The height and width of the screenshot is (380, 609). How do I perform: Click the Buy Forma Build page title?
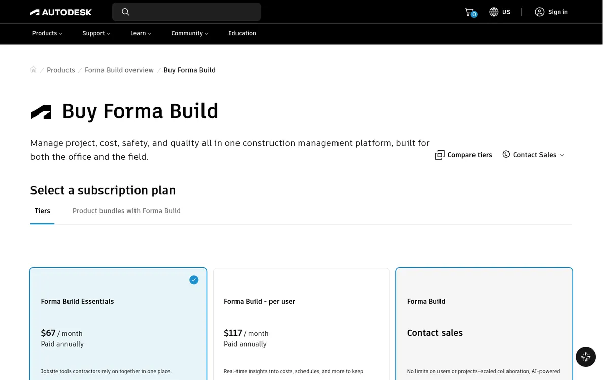click(140, 111)
